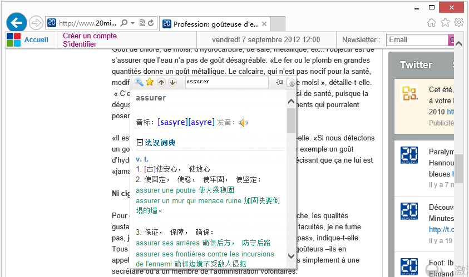The width and height of the screenshot is (469, 277).
Task: Select the Profession: goûteuse d'e... tab
Action: click(x=214, y=24)
